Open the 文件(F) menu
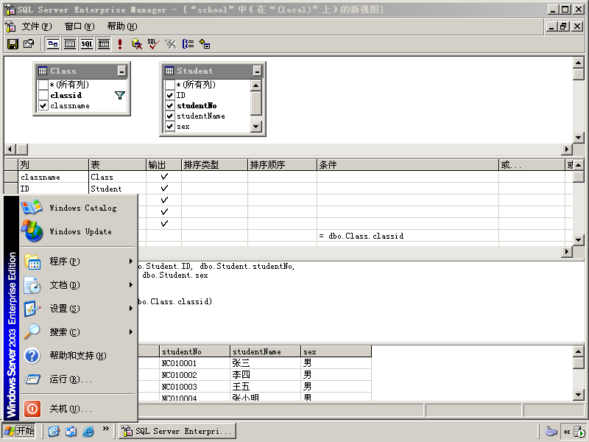 36,27
